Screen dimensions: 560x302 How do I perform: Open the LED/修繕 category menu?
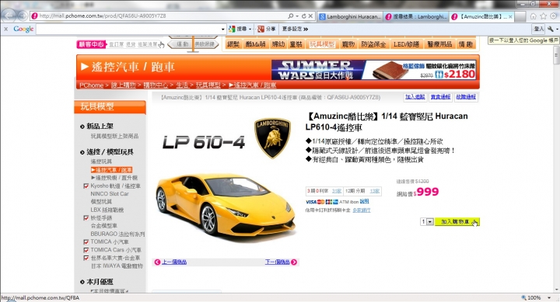[x=406, y=44]
